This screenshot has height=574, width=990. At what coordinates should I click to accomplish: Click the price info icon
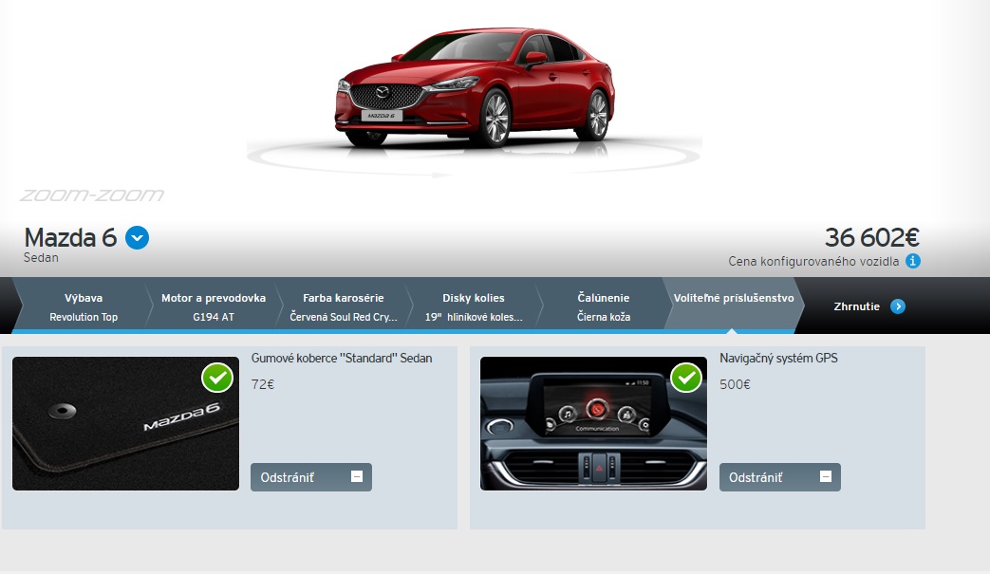click(912, 261)
